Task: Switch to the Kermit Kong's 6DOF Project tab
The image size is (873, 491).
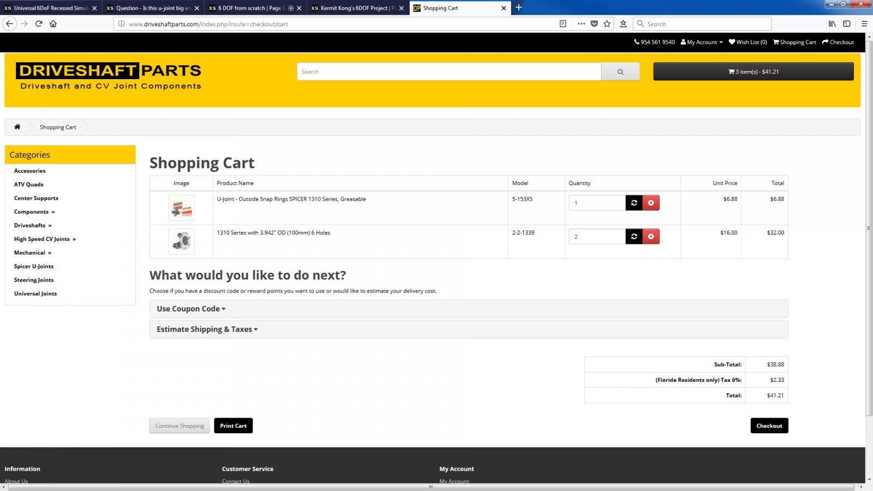Action: 355,8
